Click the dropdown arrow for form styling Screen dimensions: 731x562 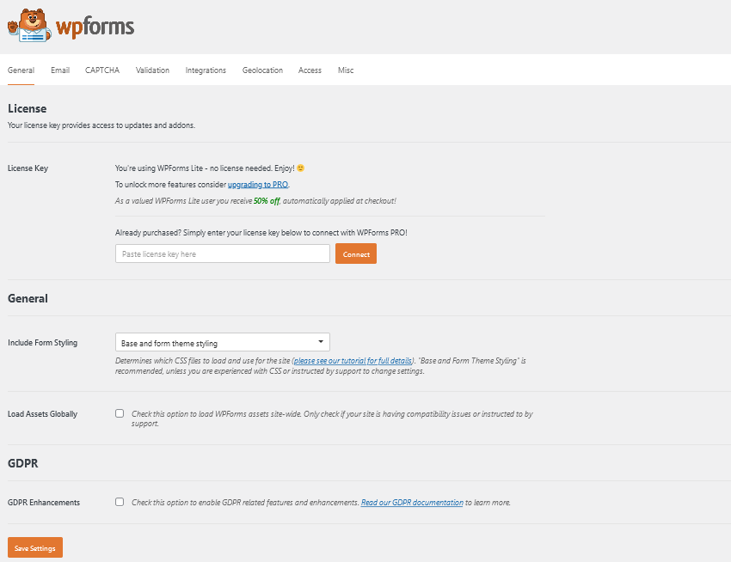321,342
